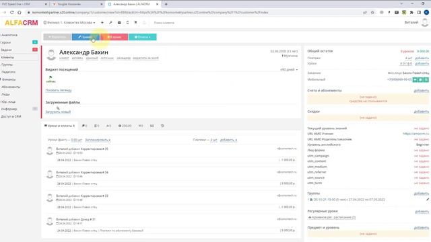
Task: Click the teal badge next to Уроки
Action: (35, 42)
